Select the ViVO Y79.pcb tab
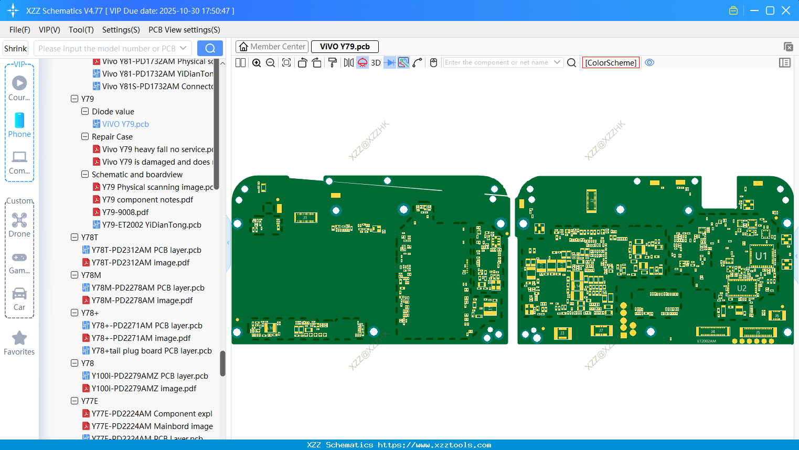This screenshot has height=450, width=799. (345, 47)
